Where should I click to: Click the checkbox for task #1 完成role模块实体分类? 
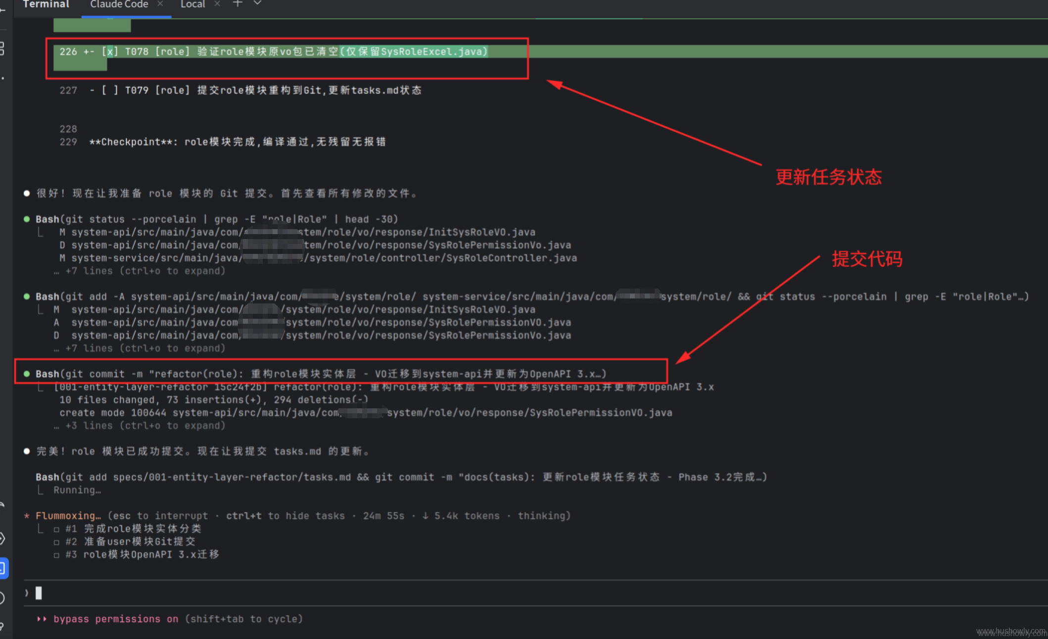56,529
